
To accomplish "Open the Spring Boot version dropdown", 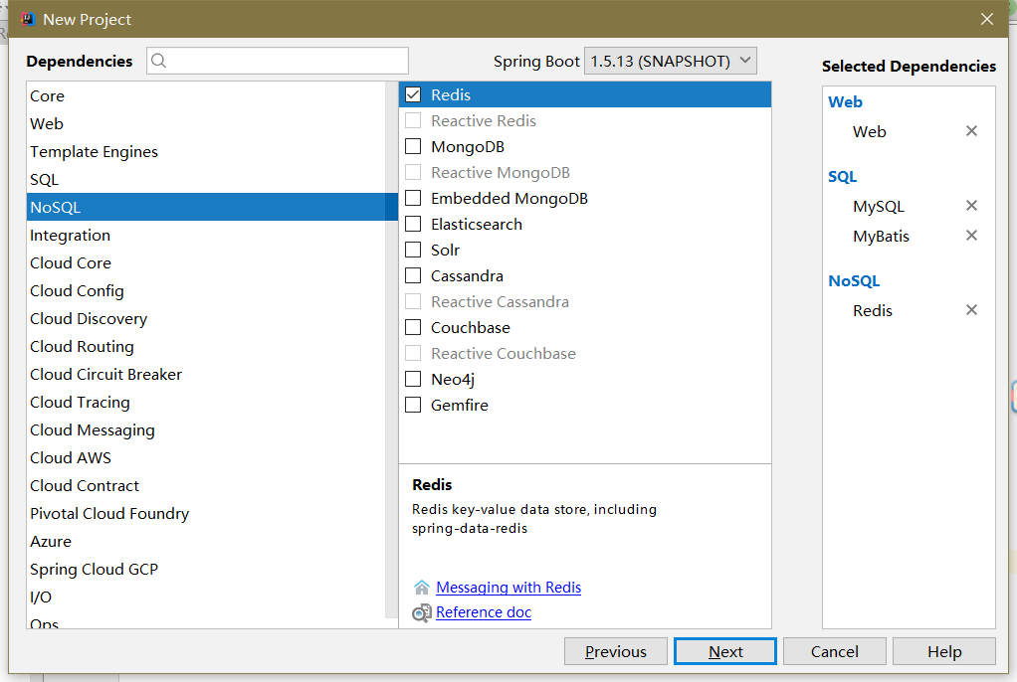I will click(670, 61).
